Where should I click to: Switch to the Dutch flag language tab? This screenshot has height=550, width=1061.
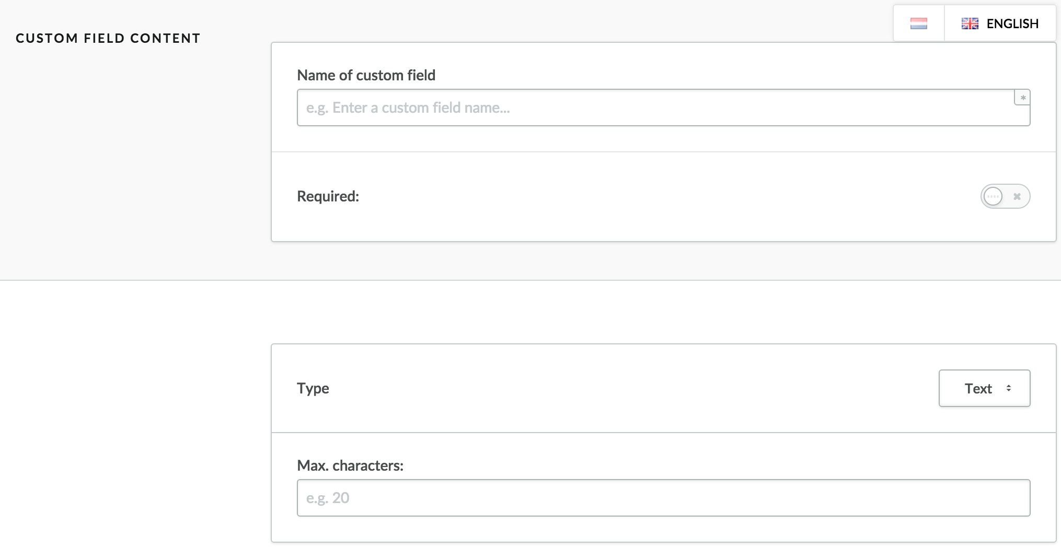pyautogui.click(x=918, y=23)
